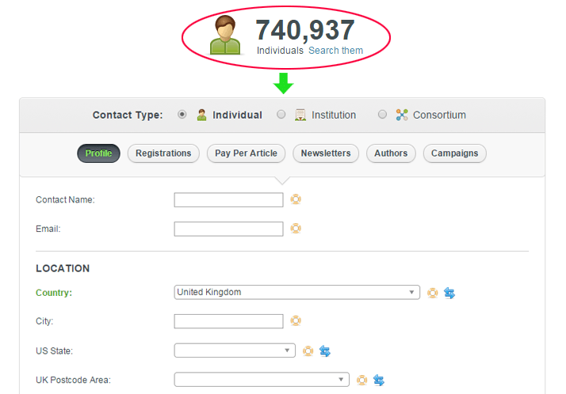The image size is (566, 394).
Task: Open the Campaigns tab button
Action: (x=454, y=153)
